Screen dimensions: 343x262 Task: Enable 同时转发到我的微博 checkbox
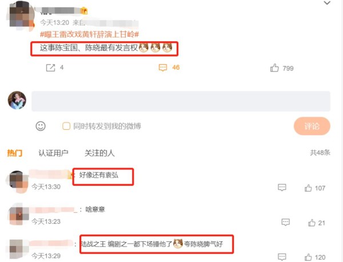click(x=66, y=126)
